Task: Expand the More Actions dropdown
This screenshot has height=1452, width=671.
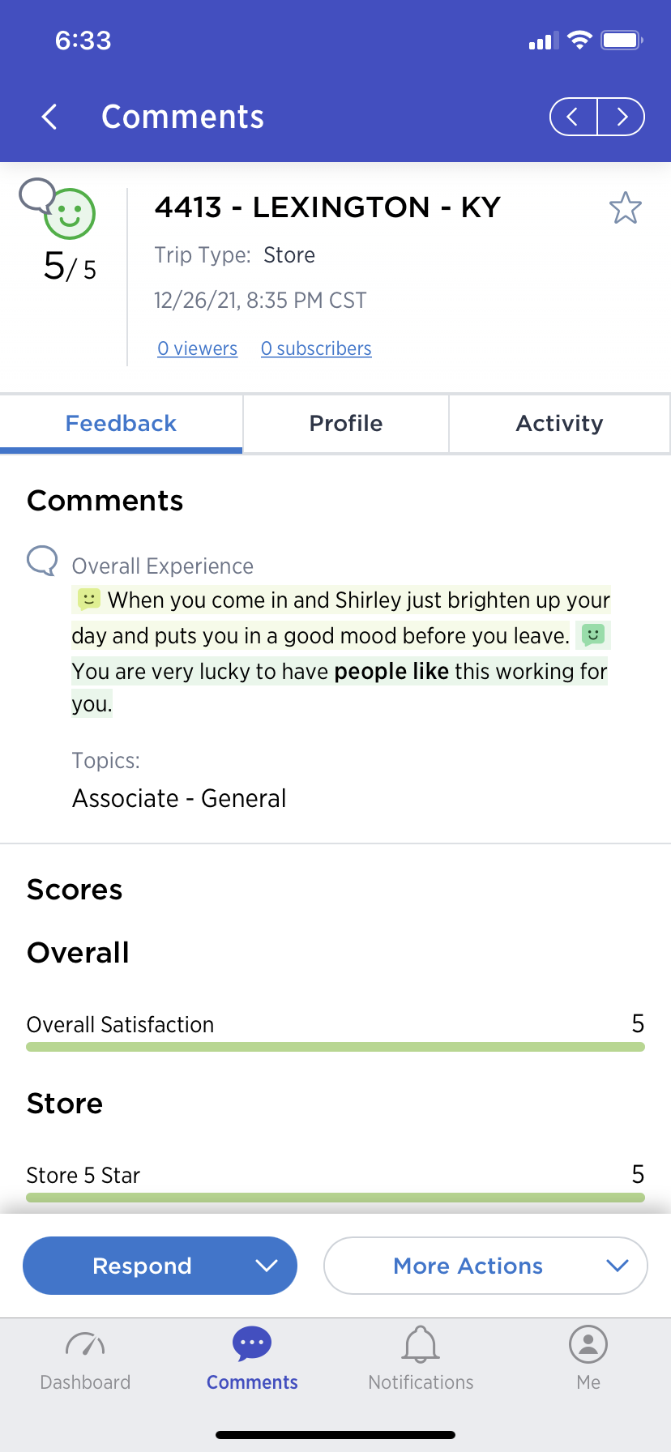Action: 485,1266
